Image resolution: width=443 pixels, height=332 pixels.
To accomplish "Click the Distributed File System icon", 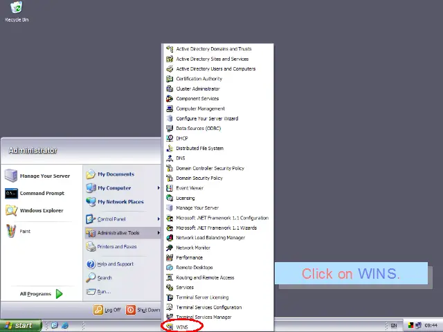I will coord(170,148).
